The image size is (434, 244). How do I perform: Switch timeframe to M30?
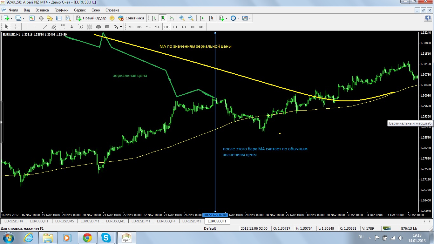click(157, 27)
